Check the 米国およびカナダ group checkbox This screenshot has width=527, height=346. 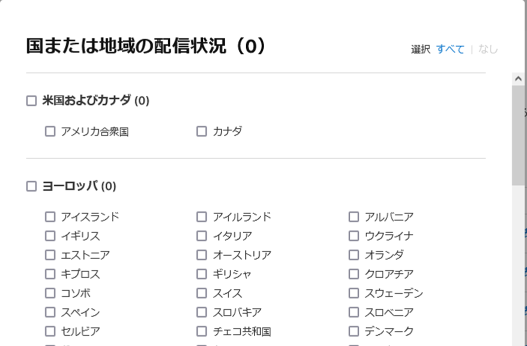[31, 101]
